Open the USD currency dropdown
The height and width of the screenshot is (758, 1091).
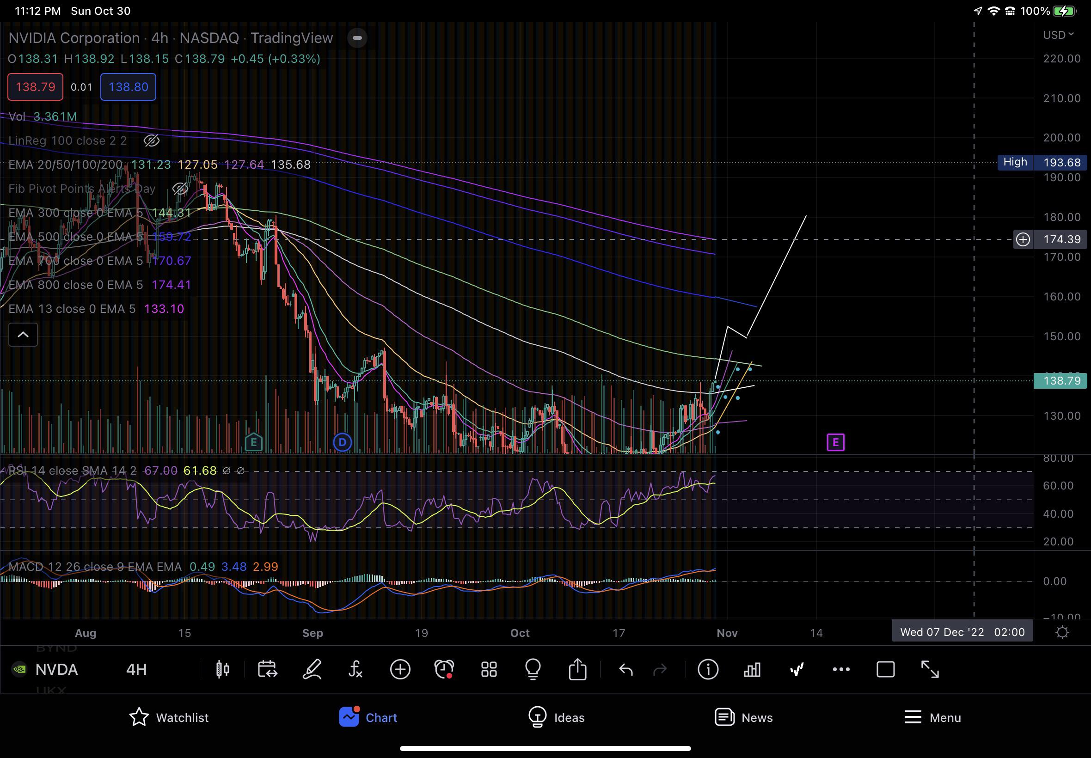pos(1058,35)
